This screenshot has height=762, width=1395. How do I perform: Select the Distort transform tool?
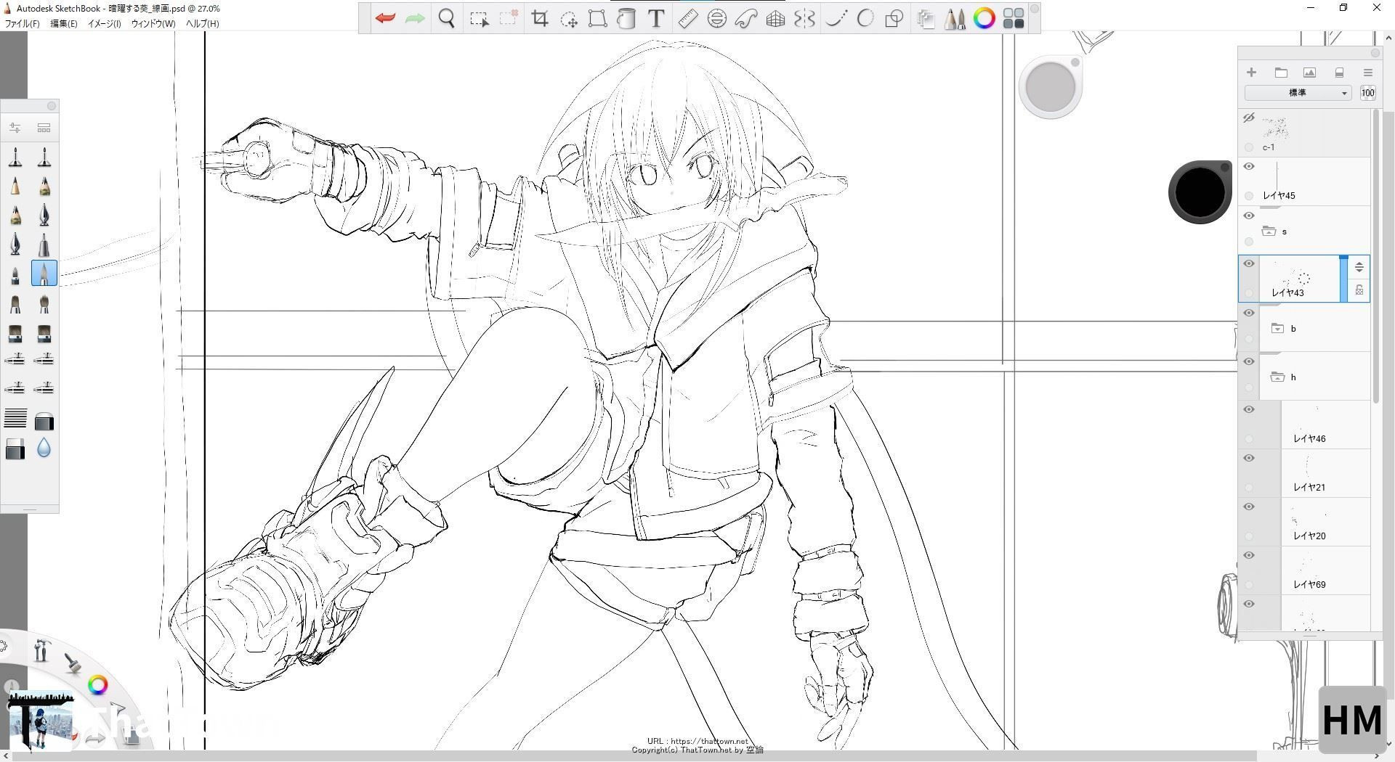tap(597, 18)
